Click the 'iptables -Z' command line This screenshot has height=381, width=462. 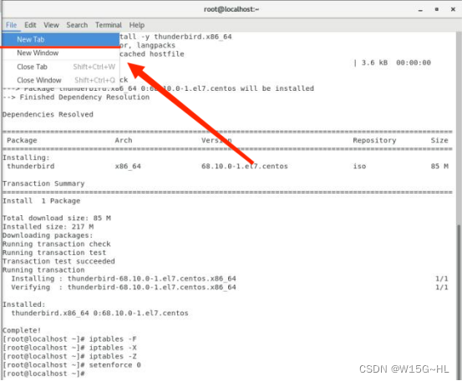(x=70, y=356)
